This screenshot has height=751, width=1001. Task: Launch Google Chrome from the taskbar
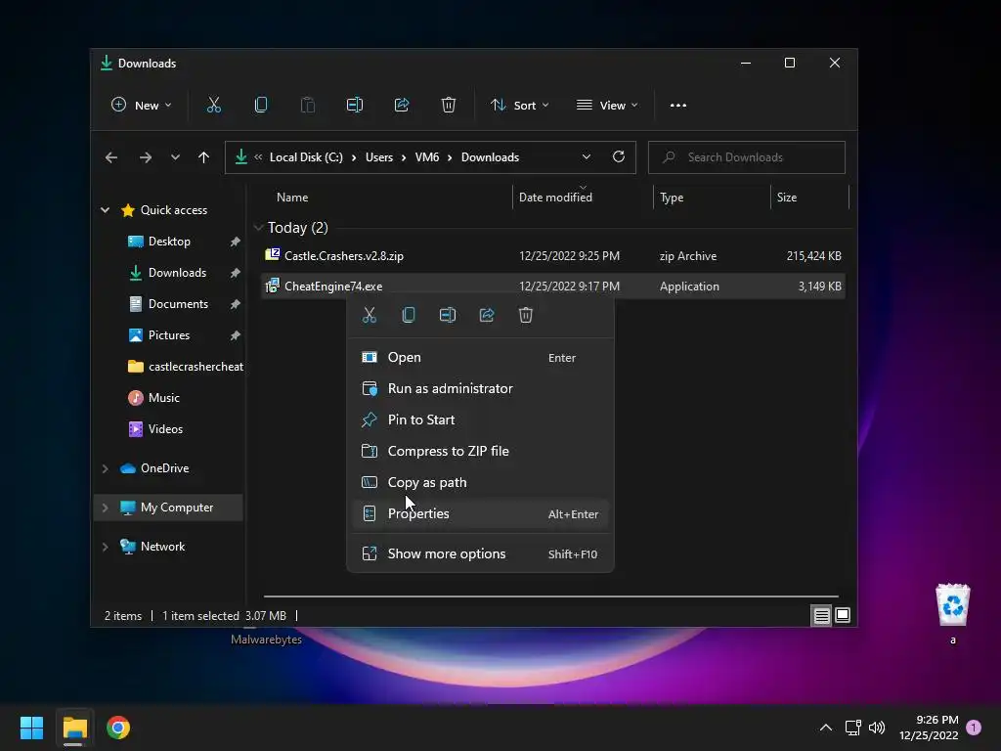(x=118, y=728)
